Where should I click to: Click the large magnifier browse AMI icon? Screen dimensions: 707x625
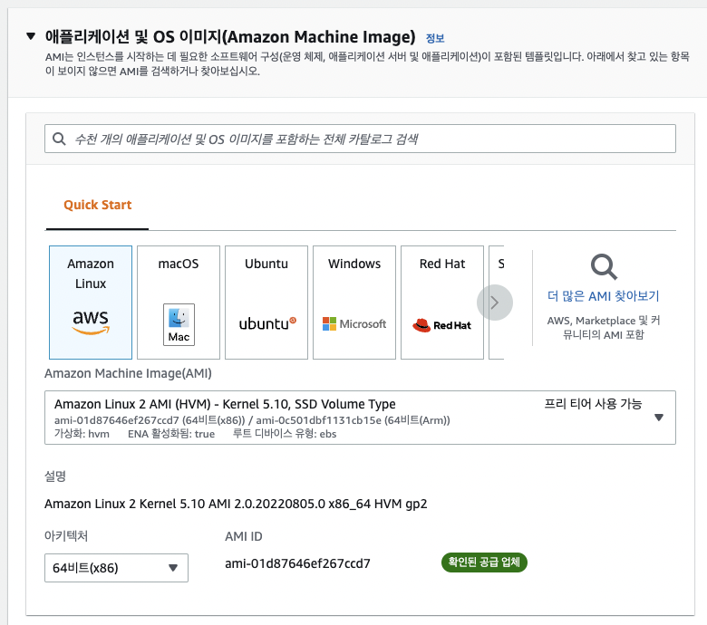[604, 267]
